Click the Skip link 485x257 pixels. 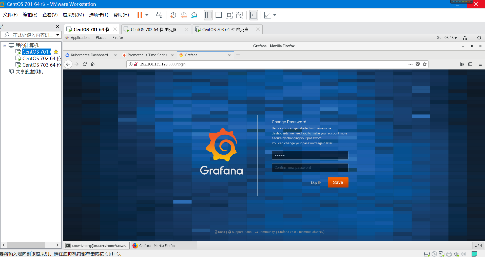(316, 183)
